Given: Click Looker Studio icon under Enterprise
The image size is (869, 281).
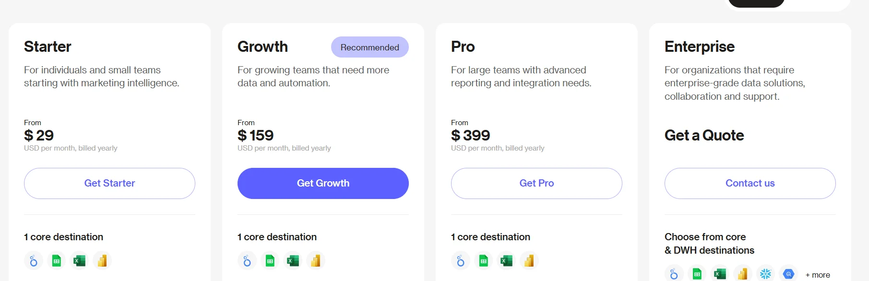Looking at the screenshot, I should [674, 274].
